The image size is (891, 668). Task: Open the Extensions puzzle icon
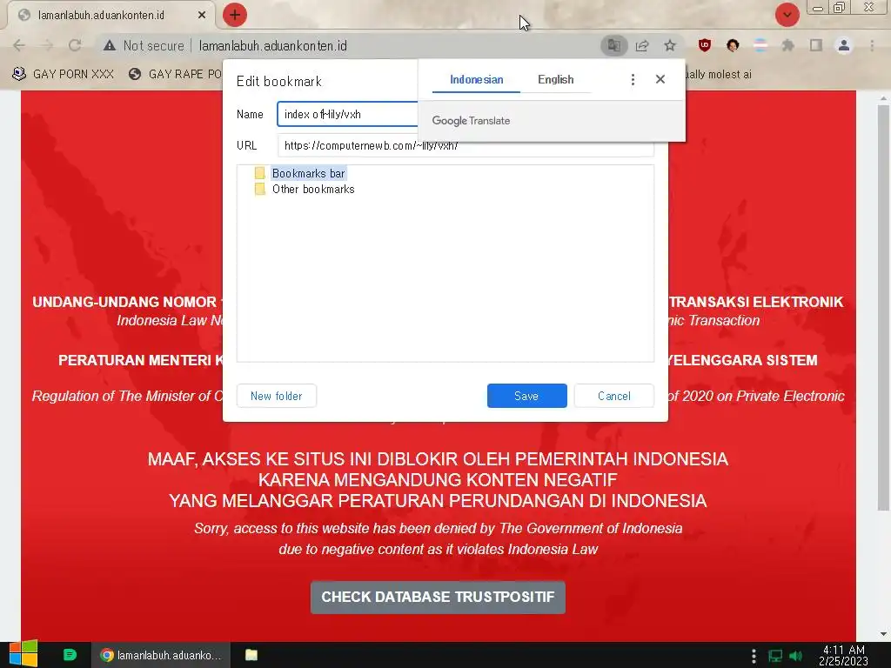coord(787,45)
